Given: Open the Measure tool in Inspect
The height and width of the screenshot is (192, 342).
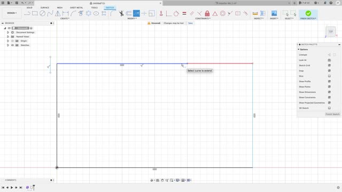Looking at the screenshot, I should click(x=255, y=13).
